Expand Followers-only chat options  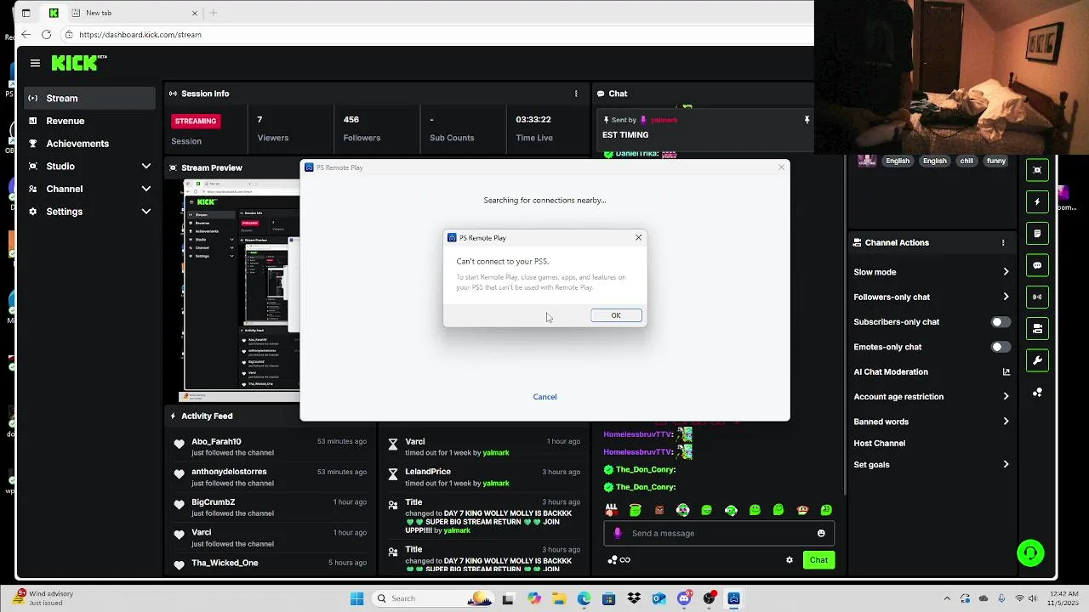click(932, 297)
